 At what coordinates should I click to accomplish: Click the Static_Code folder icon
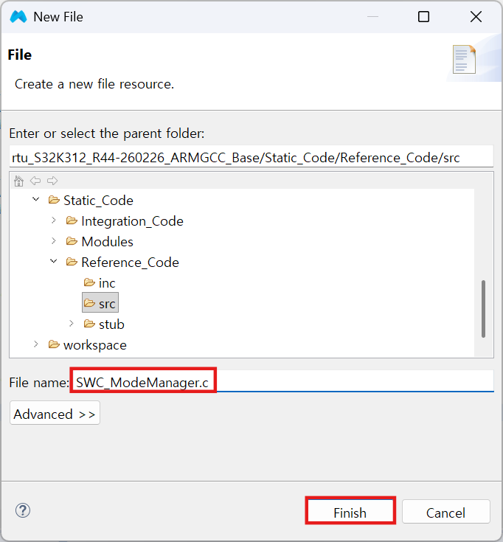pos(54,200)
